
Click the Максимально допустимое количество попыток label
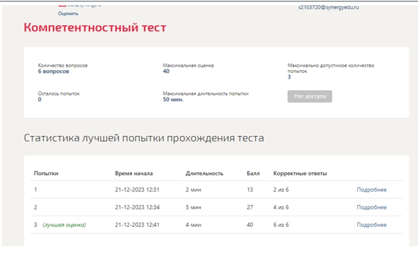[331, 68]
